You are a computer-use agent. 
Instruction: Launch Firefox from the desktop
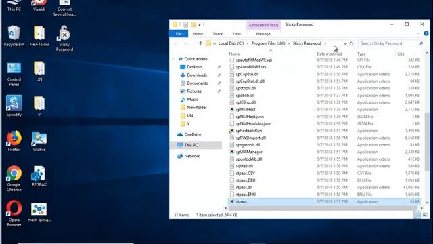point(14,141)
